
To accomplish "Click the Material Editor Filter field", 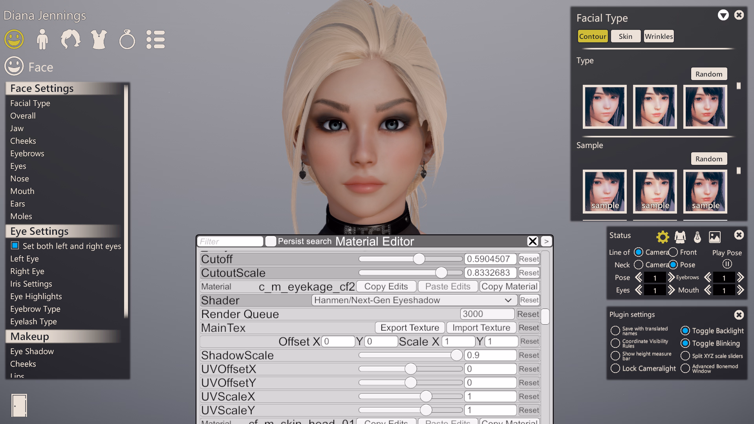I will coord(230,241).
